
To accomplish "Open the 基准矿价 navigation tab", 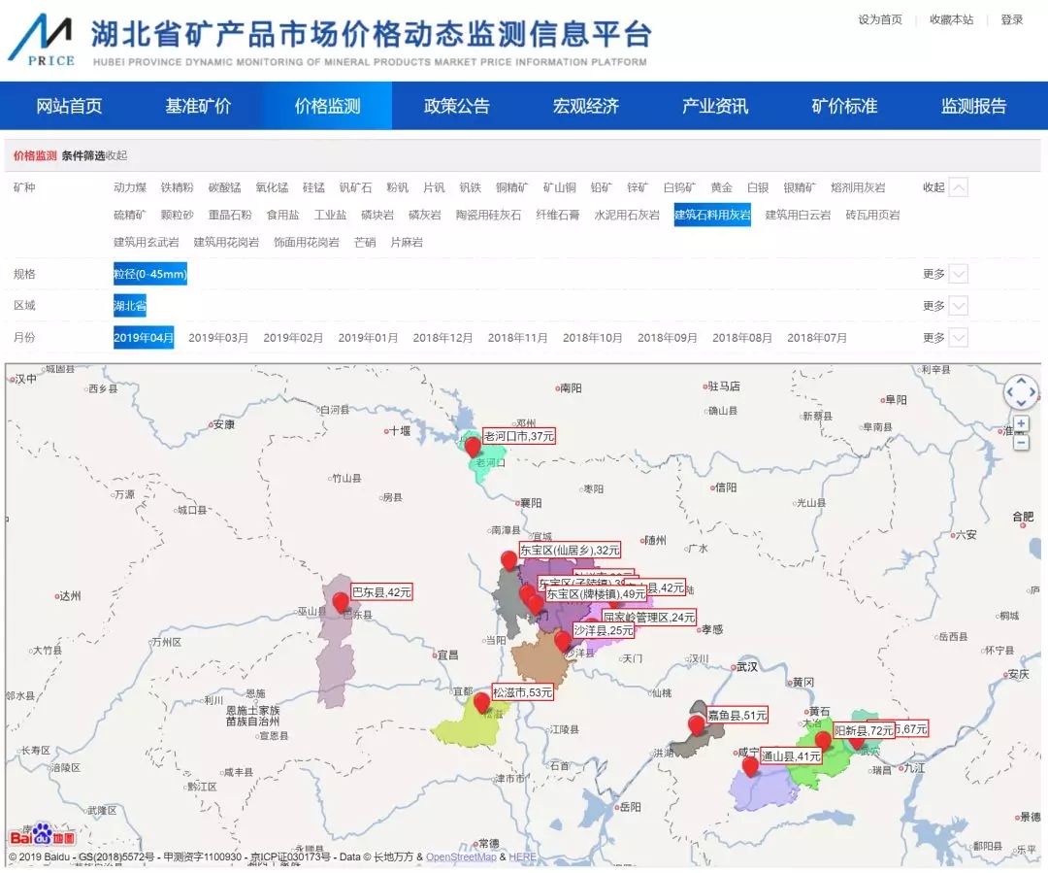I will (198, 106).
